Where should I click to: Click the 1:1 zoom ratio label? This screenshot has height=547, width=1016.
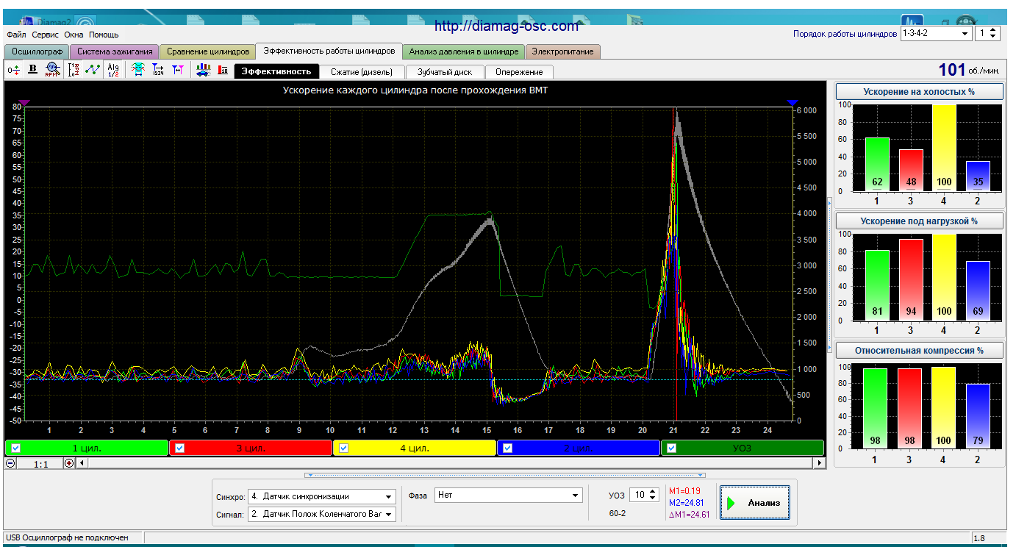click(40, 464)
